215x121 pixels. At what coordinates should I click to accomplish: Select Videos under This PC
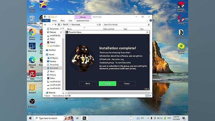coord(52,78)
